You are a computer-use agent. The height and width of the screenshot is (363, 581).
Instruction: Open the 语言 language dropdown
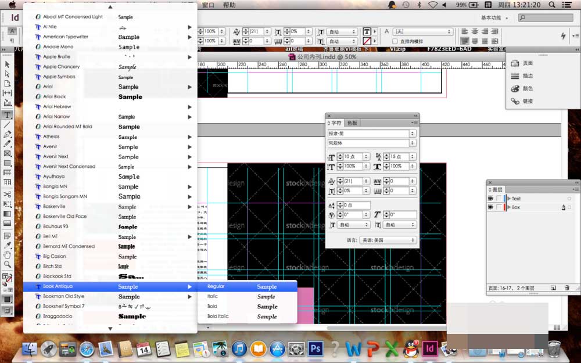[388, 240]
